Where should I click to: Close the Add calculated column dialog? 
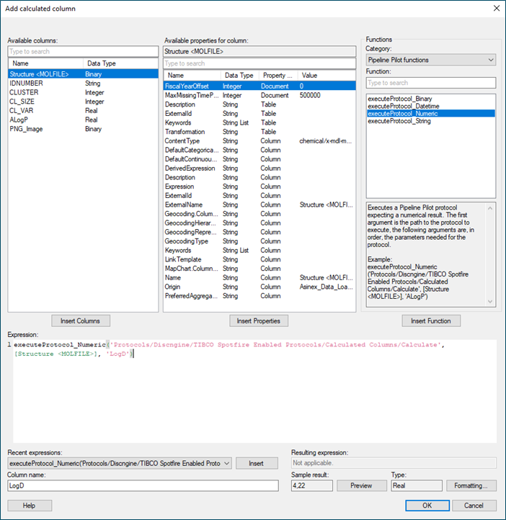coord(497,8)
